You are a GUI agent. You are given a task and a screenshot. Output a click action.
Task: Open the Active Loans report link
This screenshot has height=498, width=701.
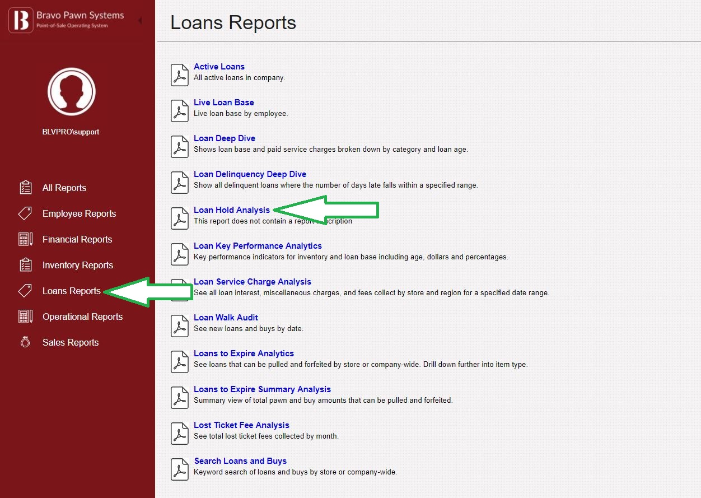pyautogui.click(x=219, y=67)
